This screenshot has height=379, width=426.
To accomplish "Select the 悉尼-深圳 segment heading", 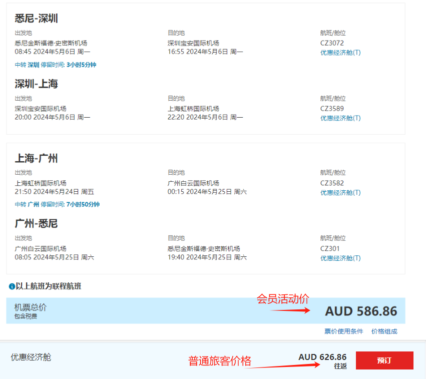I will click(37, 19).
